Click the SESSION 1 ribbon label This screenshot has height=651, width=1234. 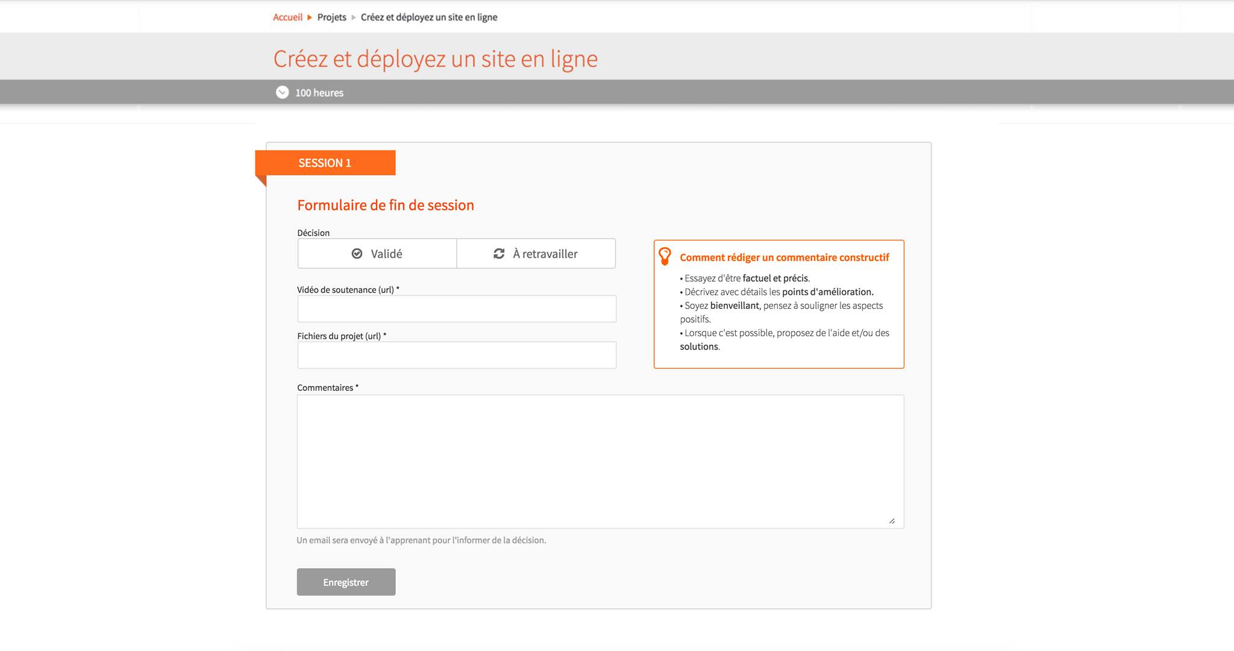coord(325,163)
